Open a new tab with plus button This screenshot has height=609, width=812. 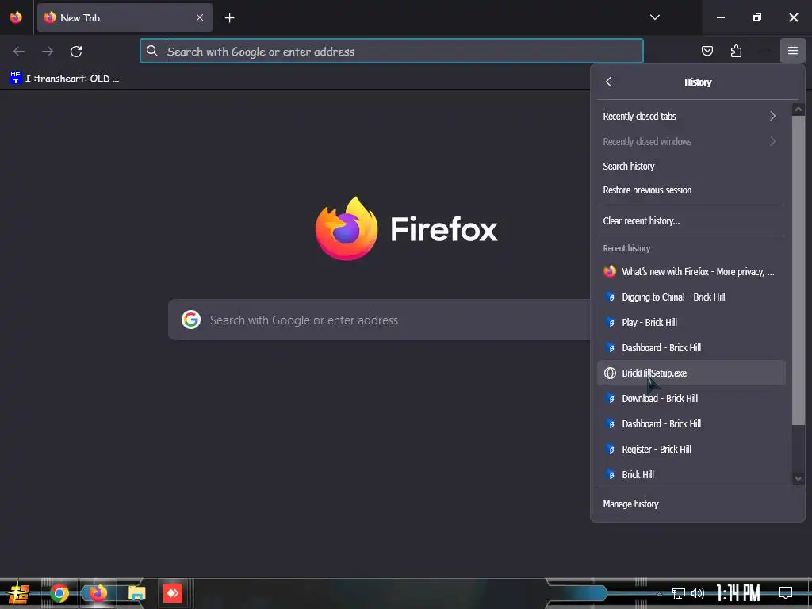[229, 18]
